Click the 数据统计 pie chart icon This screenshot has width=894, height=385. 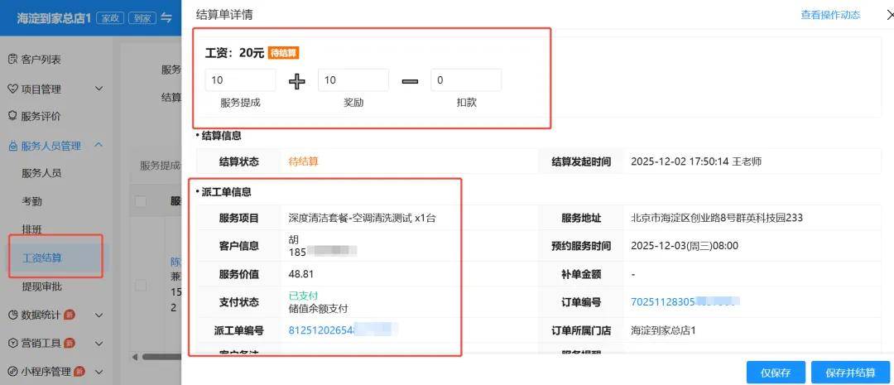click(x=12, y=315)
